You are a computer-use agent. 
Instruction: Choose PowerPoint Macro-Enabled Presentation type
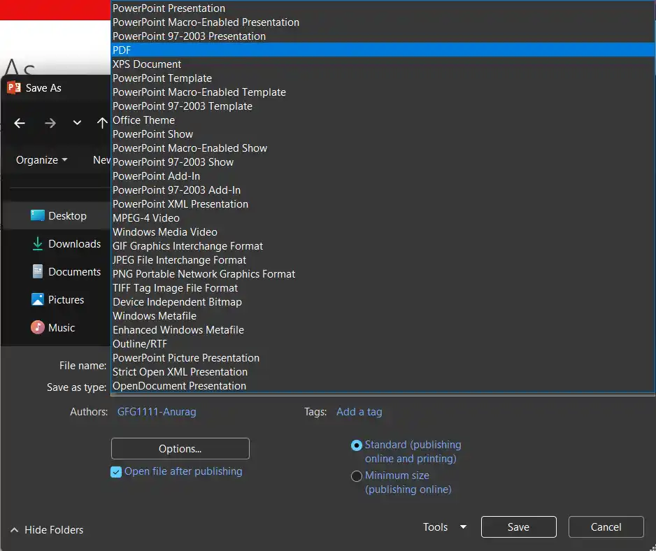click(383, 22)
